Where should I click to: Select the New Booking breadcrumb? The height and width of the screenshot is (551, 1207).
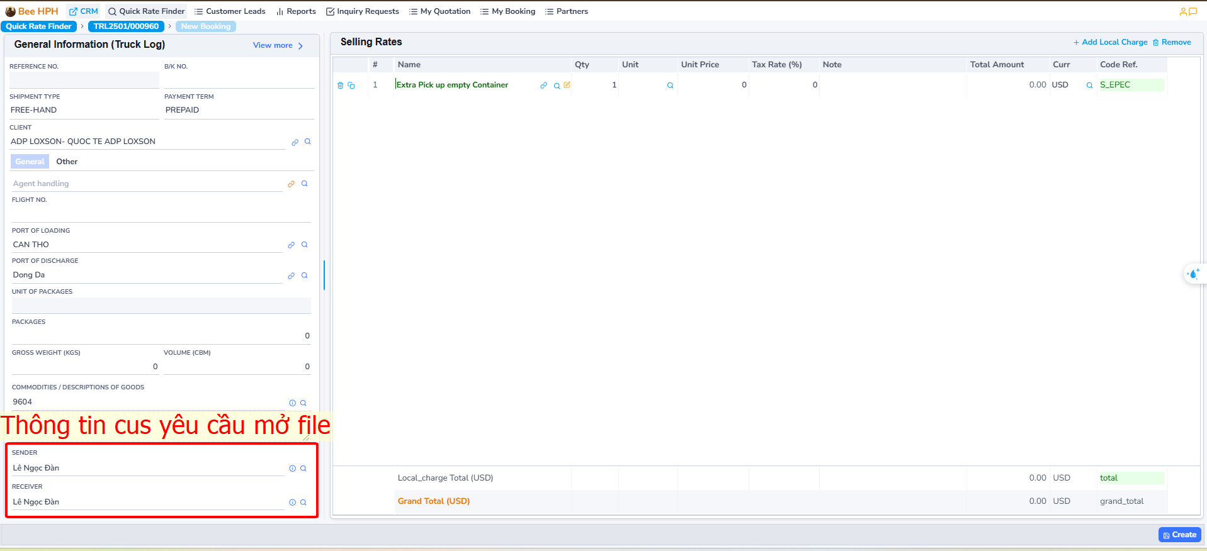pyautogui.click(x=206, y=26)
